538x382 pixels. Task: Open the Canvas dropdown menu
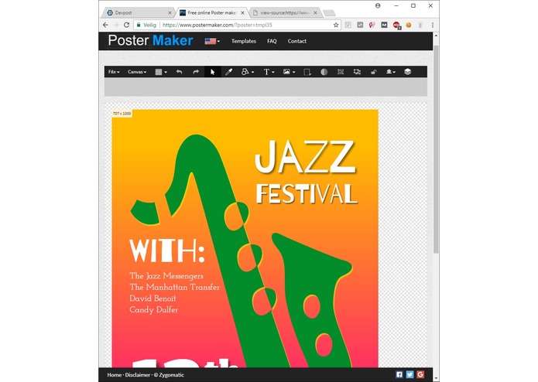click(137, 72)
